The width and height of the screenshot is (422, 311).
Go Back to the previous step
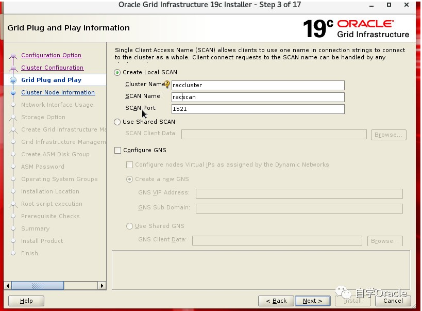click(x=276, y=301)
